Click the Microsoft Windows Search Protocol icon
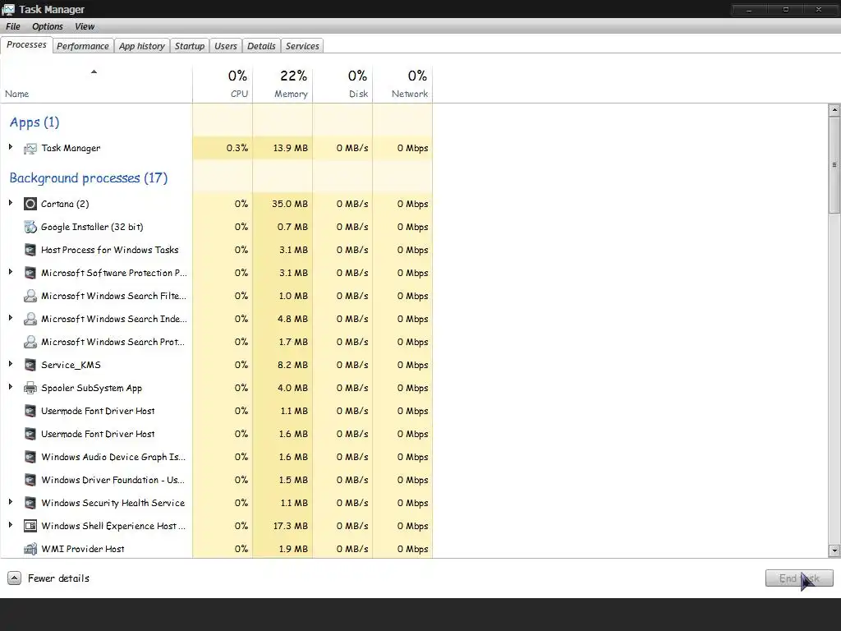The width and height of the screenshot is (841, 631). point(30,342)
